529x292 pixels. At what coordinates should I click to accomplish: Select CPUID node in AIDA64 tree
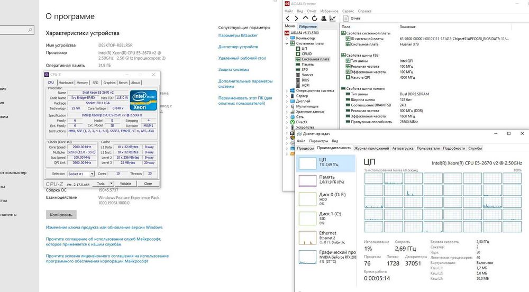[x=307, y=54]
